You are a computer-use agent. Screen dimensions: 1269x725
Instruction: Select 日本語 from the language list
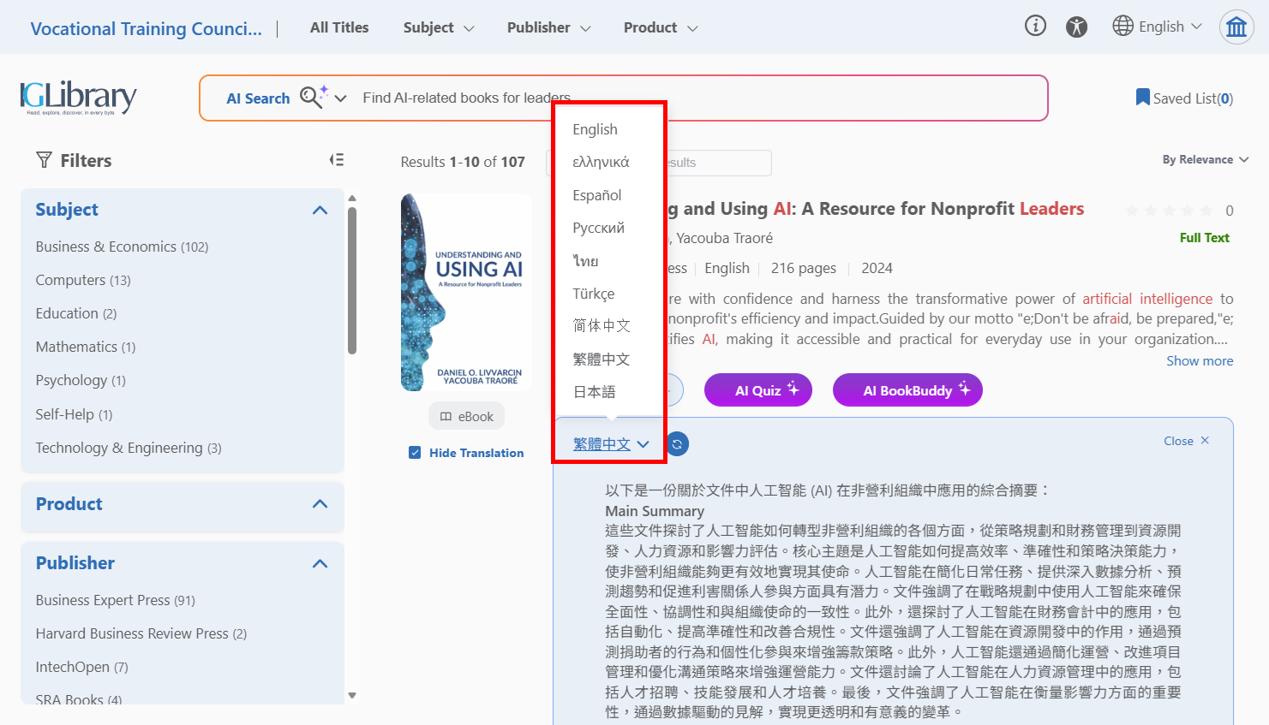point(595,392)
